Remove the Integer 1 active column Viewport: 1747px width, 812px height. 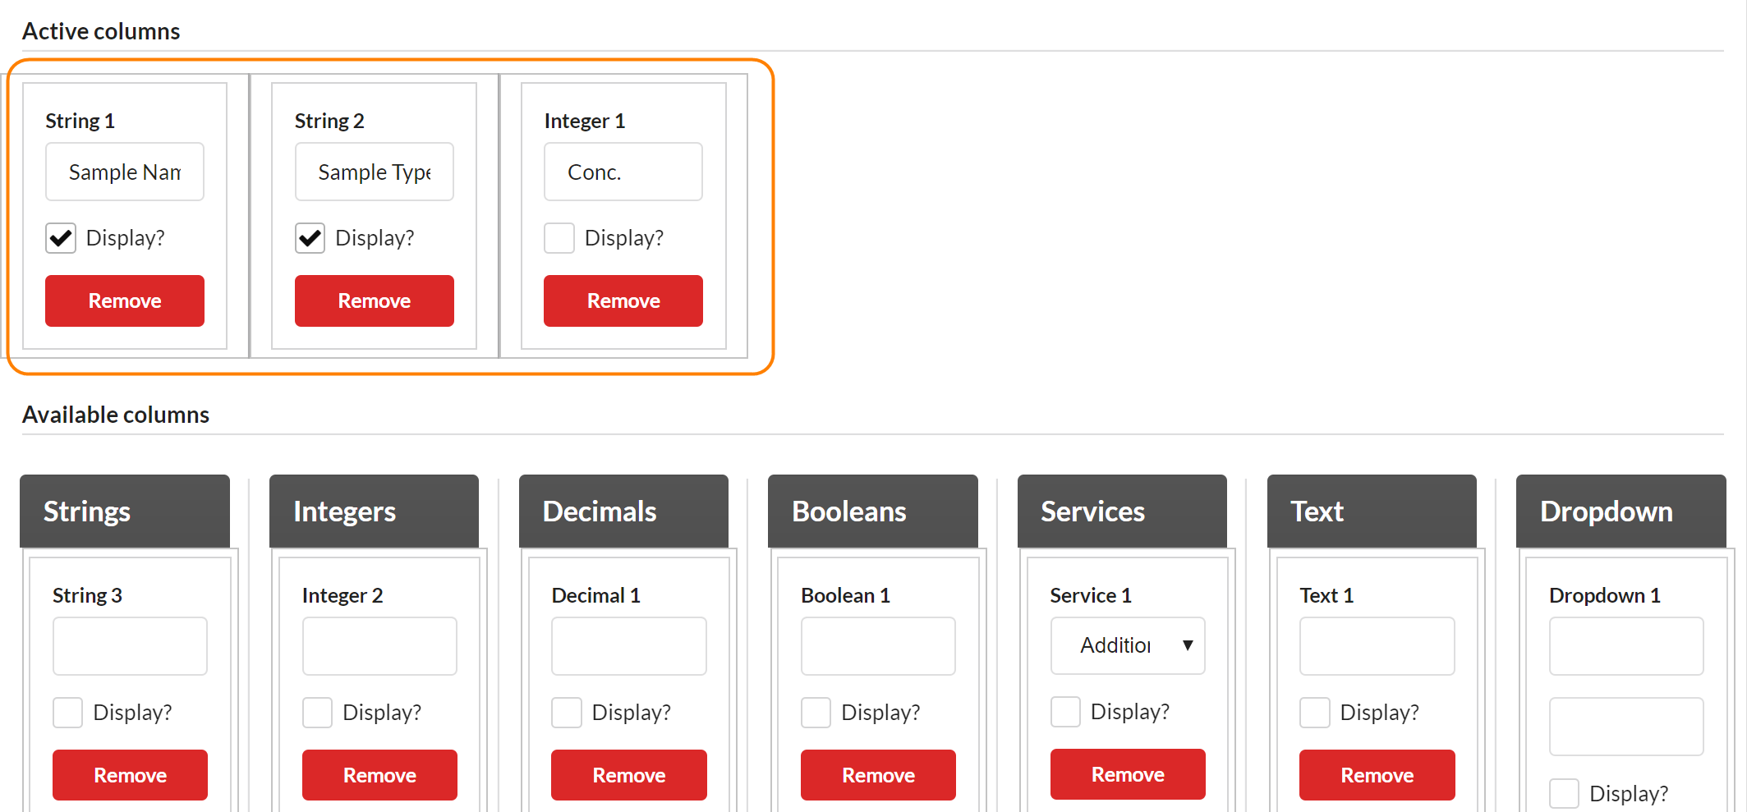click(623, 301)
